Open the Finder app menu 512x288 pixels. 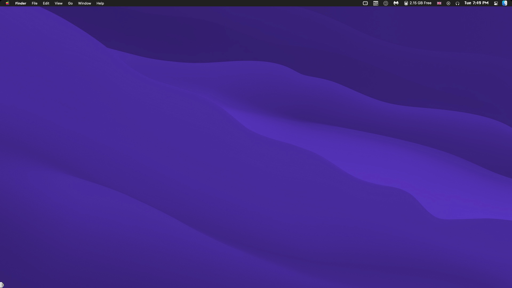tap(21, 3)
